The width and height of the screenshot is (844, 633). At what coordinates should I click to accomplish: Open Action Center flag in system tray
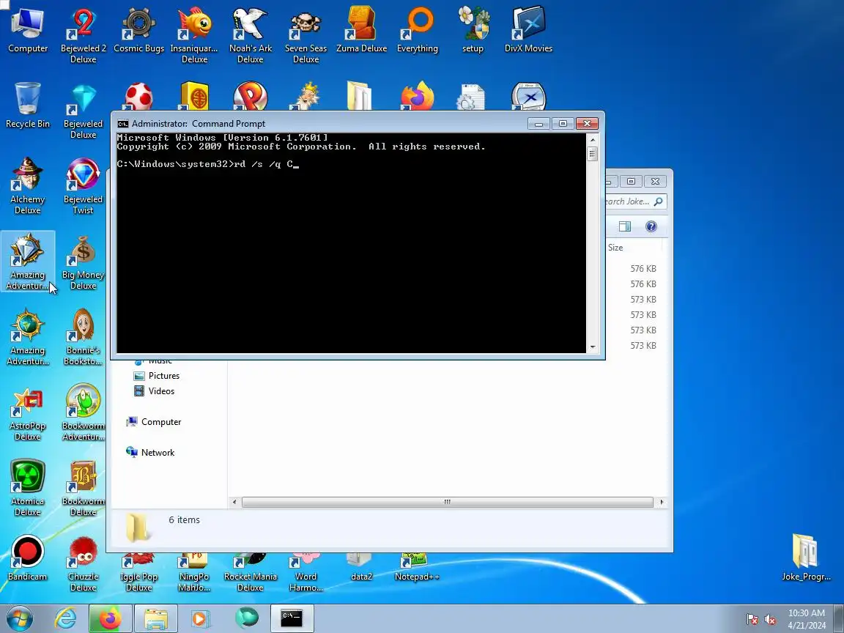pos(752,620)
